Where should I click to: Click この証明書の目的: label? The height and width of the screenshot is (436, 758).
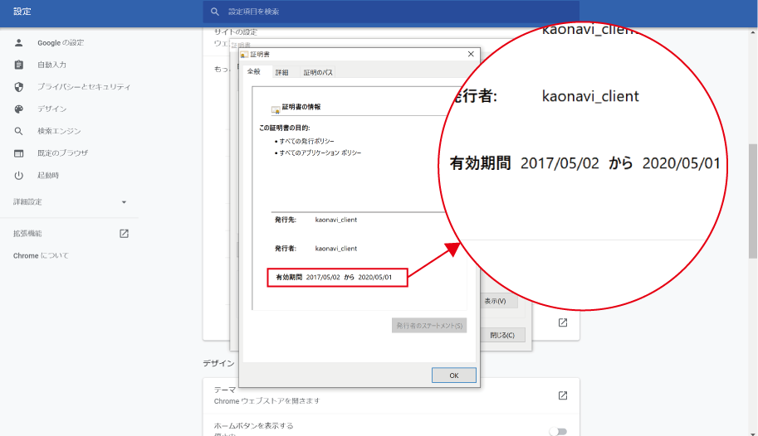click(284, 128)
